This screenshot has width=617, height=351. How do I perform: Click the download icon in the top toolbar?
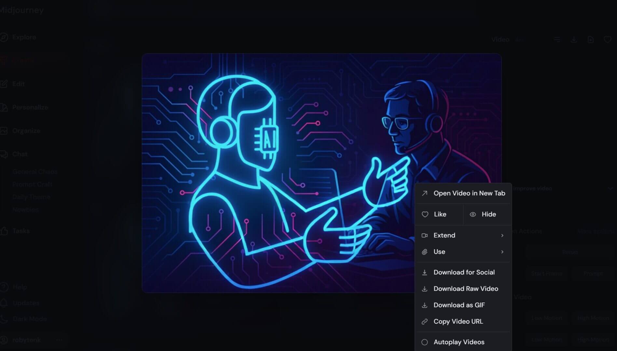pyautogui.click(x=574, y=40)
